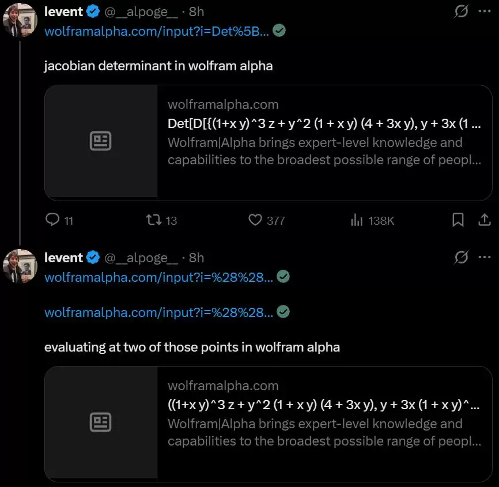Click levent's avatar on the first tweet

[x=20, y=20]
